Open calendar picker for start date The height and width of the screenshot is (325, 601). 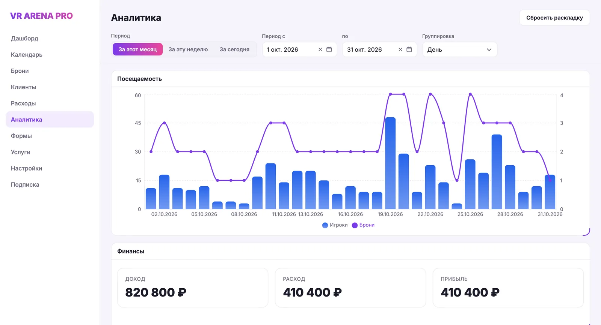pyautogui.click(x=329, y=49)
